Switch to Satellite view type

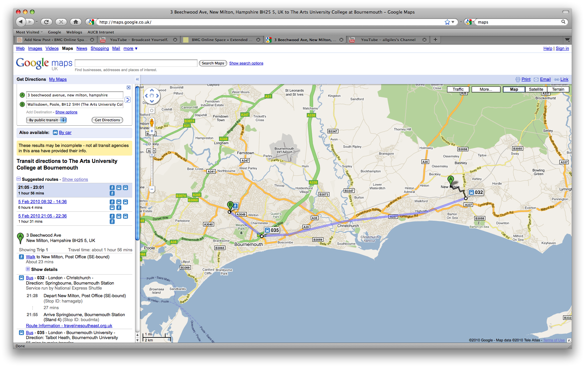[x=536, y=89]
